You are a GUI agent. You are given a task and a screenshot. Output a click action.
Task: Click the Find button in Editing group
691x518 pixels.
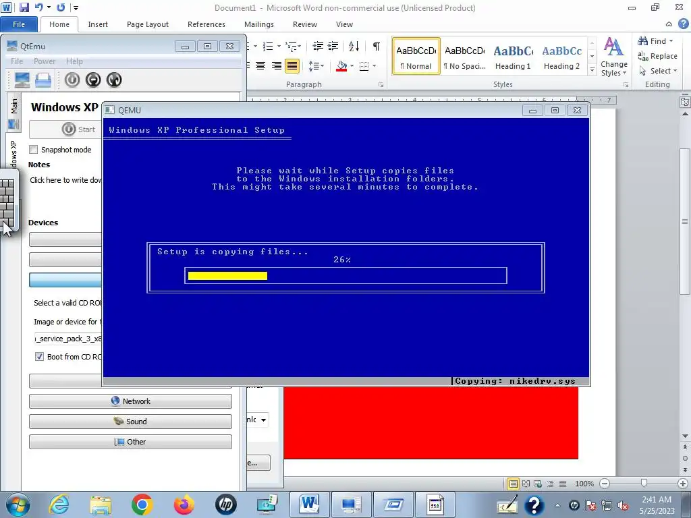(x=655, y=41)
